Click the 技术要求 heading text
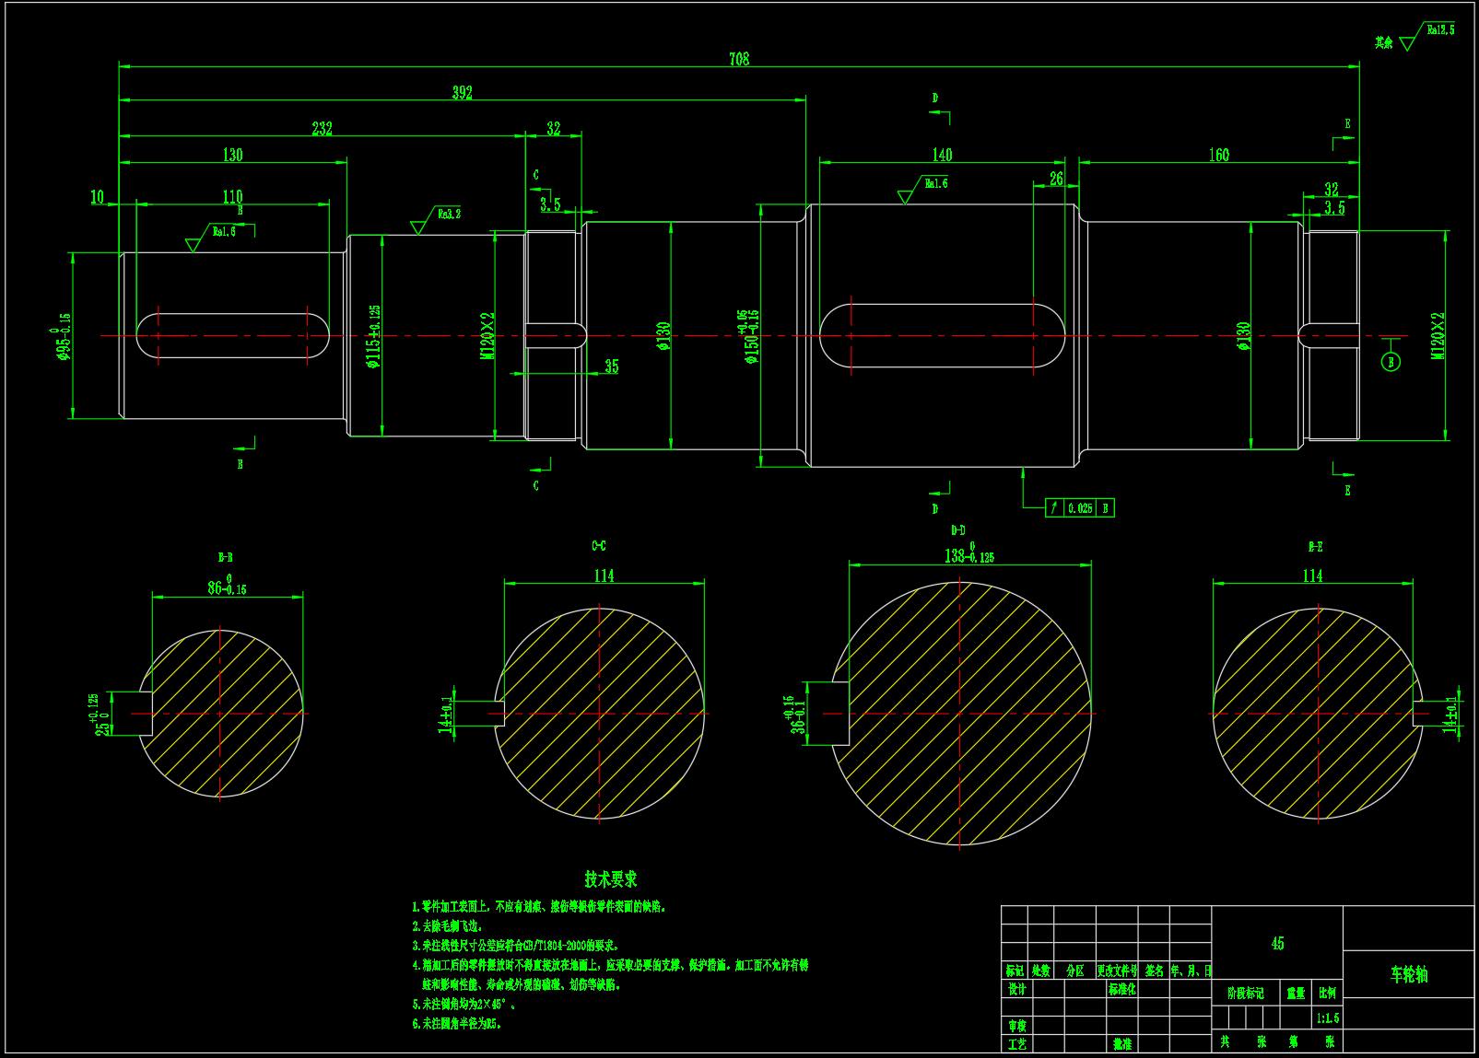 point(610,879)
